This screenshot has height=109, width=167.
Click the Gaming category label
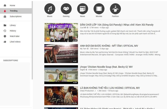pyautogui.click(x=66, y=16)
